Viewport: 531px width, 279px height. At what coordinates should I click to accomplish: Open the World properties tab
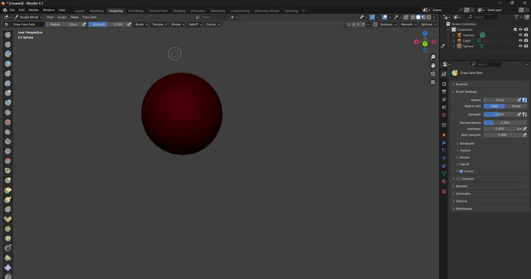444,115
